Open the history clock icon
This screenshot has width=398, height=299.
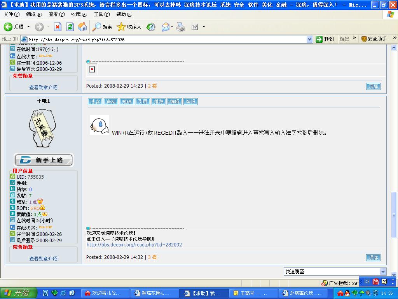pyautogui.click(x=151, y=27)
